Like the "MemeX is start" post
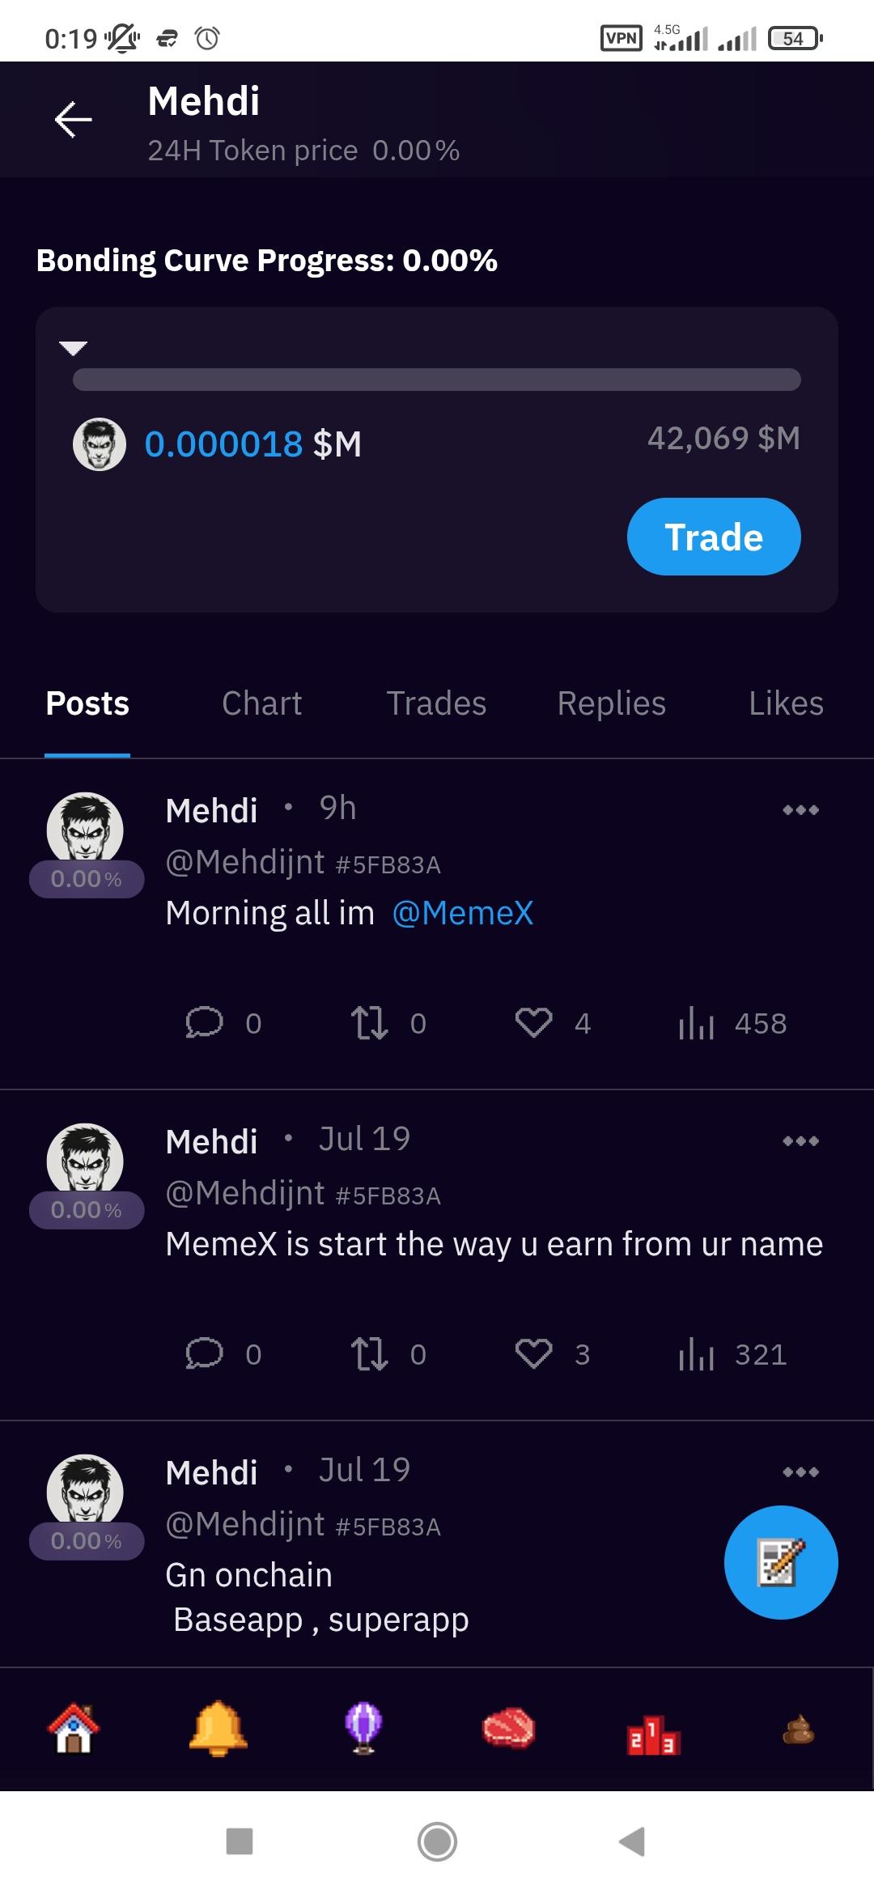 click(534, 1354)
